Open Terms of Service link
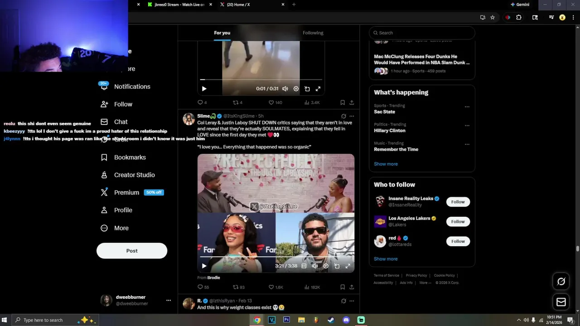Screen dimensions: 580x326 tap(387, 275)
